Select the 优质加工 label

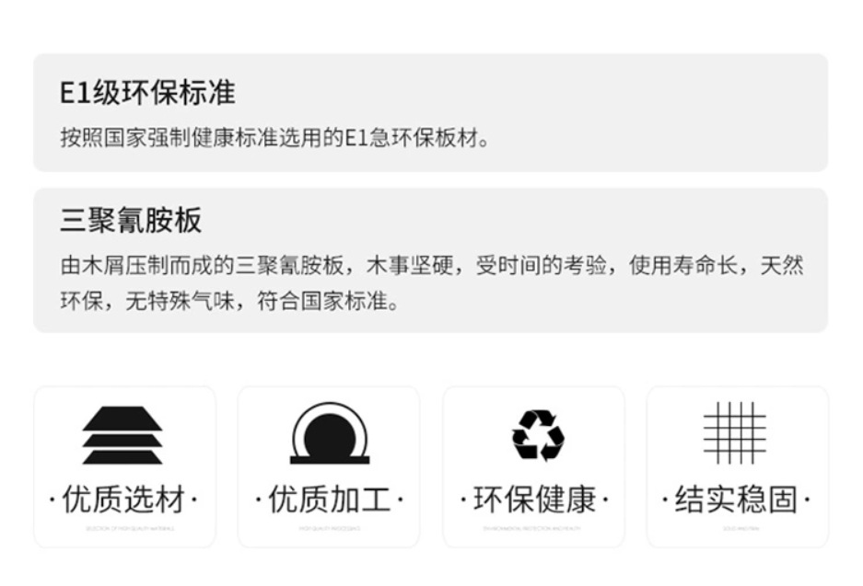coord(330,500)
